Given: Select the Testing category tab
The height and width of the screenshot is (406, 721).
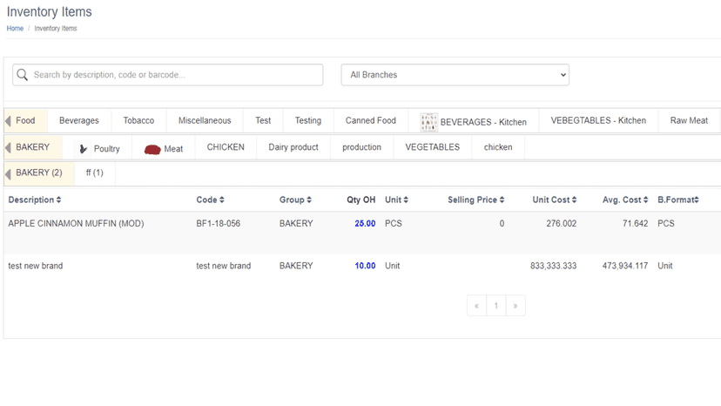Looking at the screenshot, I should coord(308,120).
